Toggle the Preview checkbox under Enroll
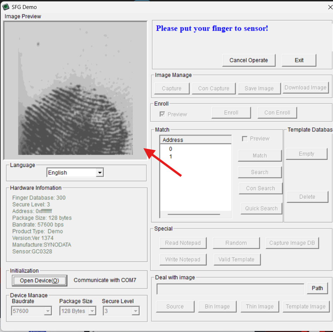Image resolution: width=333 pixels, height=332 pixels. point(162,114)
